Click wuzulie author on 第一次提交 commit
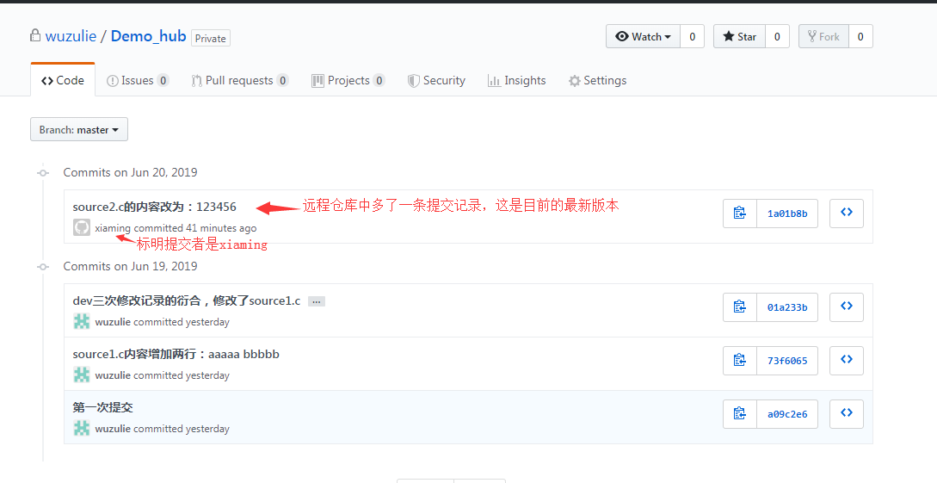Image resolution: width=937 pixels, height=483 pixels. pos(113,428)
